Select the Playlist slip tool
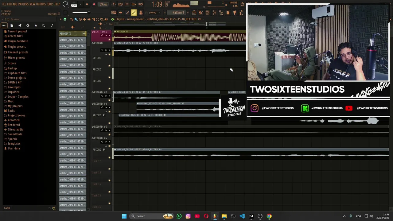 tap(89, 19)
